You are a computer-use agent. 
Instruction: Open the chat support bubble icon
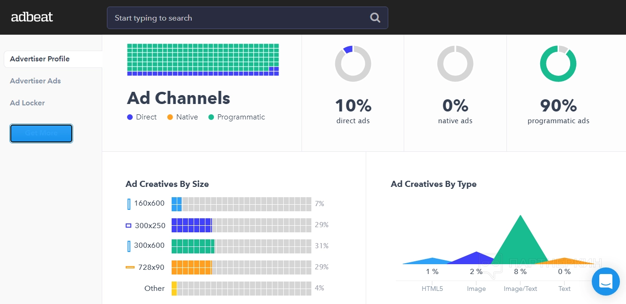605,282
